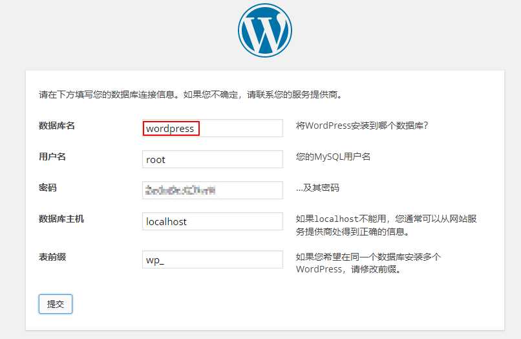
Task: Click the 请修改前缀 table prefix hint text
Action: 368,263
